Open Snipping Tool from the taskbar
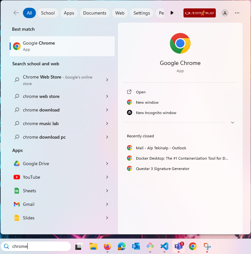 [x=207, y=246]
